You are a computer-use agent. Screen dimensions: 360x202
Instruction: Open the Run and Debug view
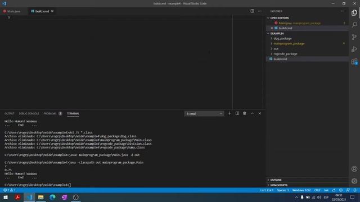354,49
